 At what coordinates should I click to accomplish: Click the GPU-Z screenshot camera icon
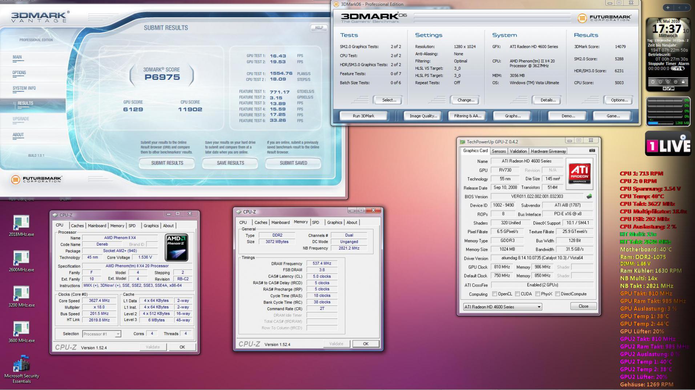592,151
